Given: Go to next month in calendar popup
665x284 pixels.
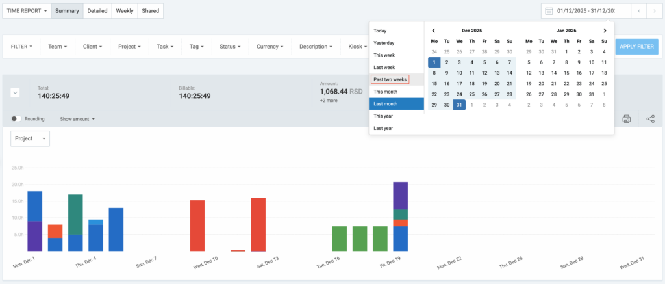Looking at the screenshot, I should pyautogui.click(x=605, y=31).
